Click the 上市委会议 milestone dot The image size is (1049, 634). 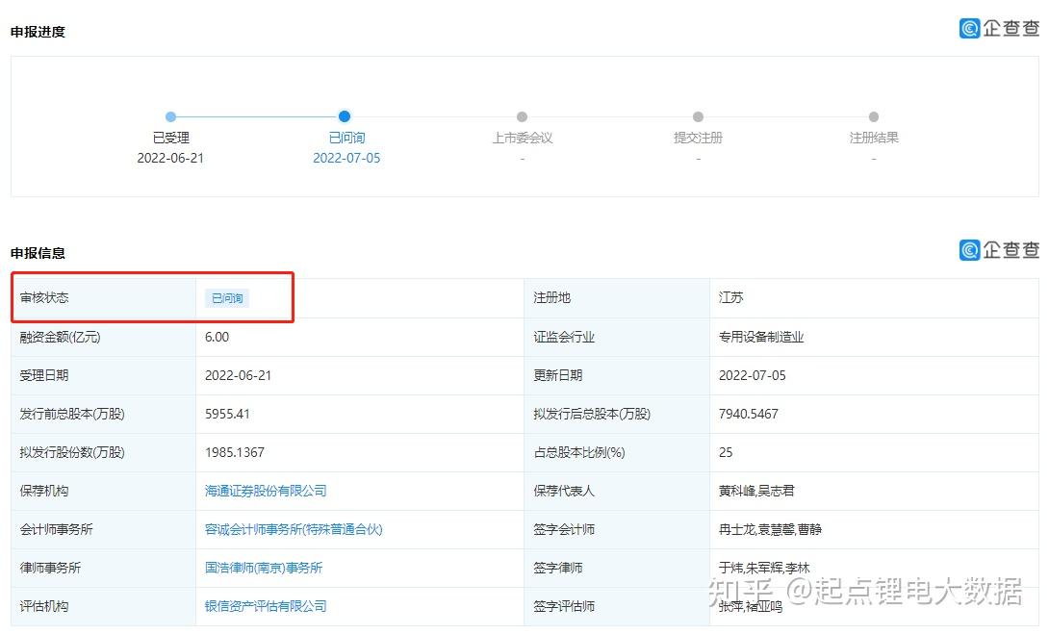(x=522, y=116)
